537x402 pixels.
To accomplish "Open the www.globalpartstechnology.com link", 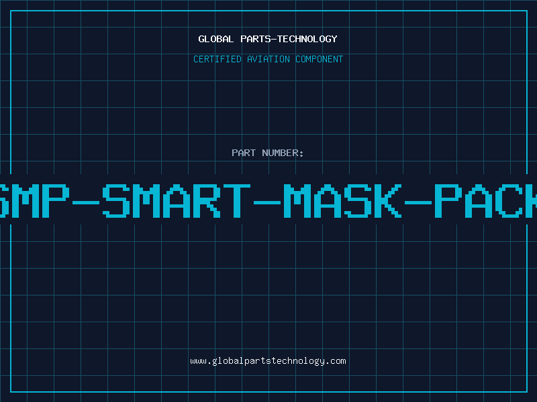I will pyautogui.click(x=268, y=361).
